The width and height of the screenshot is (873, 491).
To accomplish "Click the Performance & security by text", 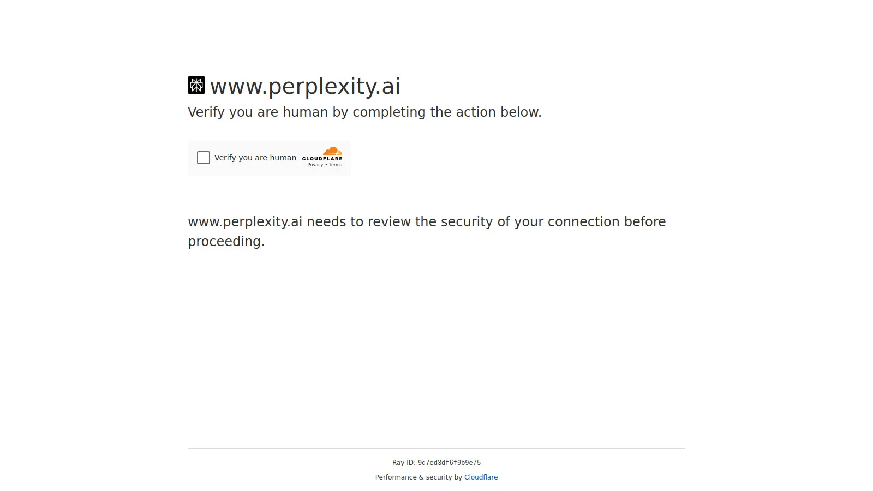I will pos(418,477).
